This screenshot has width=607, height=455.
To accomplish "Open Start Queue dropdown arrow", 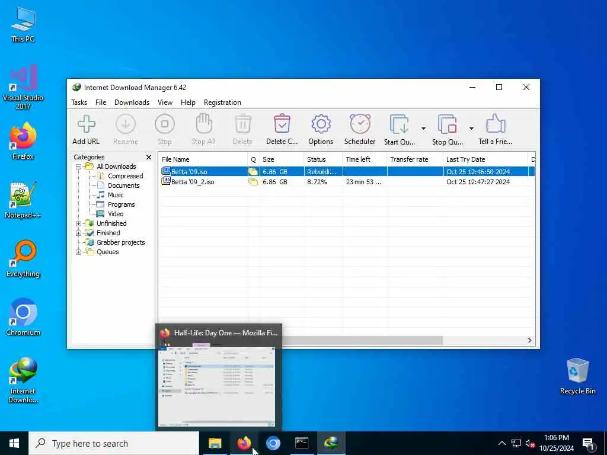I will (x=423, y=129).
